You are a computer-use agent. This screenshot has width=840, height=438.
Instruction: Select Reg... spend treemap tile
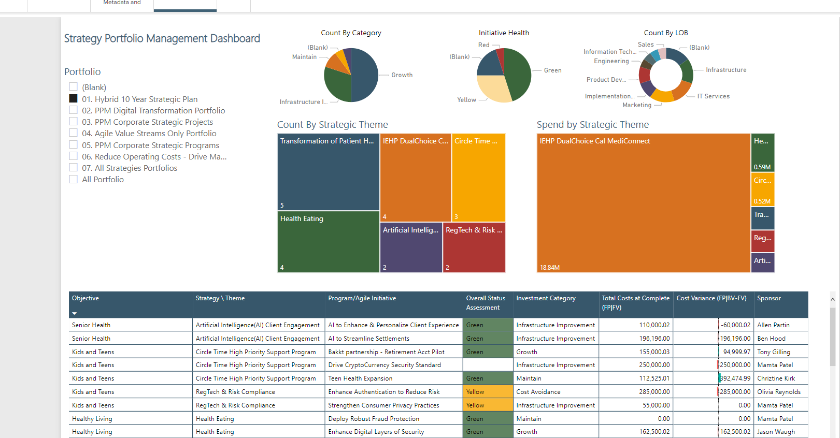pos(763,241)
